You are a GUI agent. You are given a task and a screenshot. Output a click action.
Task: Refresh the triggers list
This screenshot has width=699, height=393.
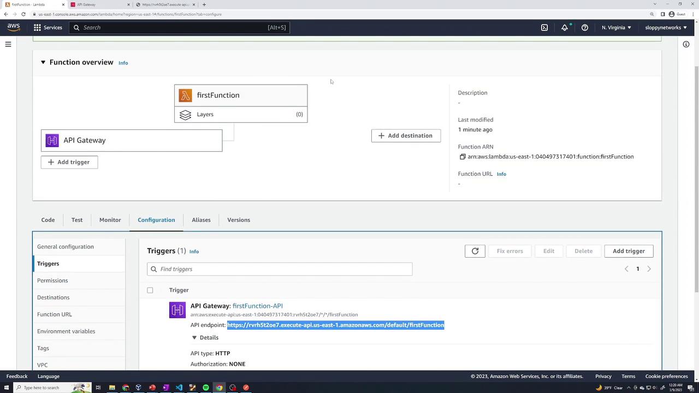tap(475, 251)
